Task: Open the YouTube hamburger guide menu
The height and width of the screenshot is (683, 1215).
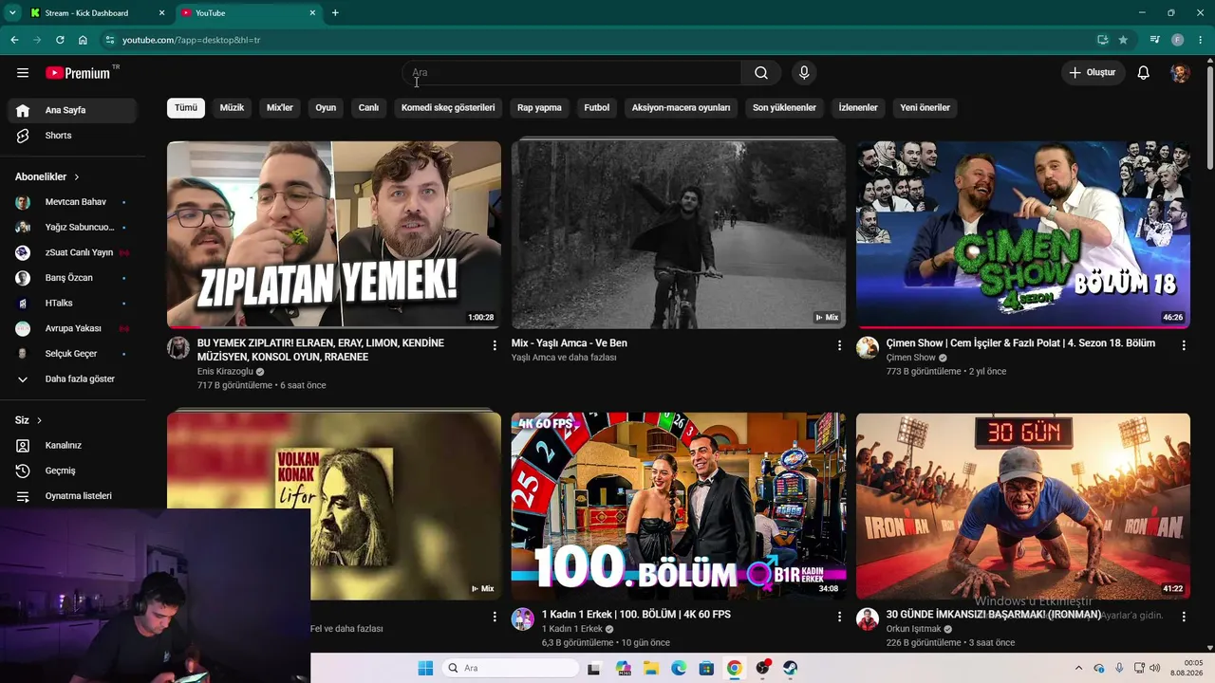Action: point(23,73)
